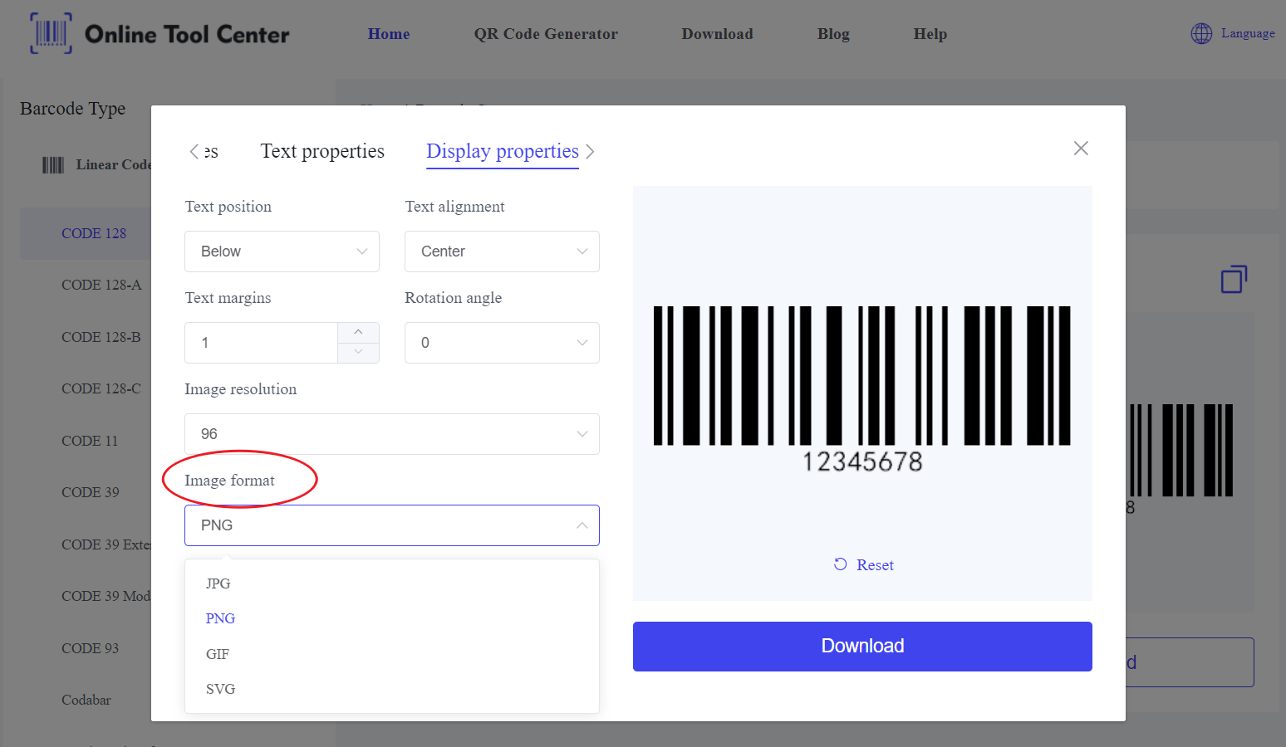1286x747 pixels.
Task: Select CODE 39 in the sidebar
Action: 91,492
